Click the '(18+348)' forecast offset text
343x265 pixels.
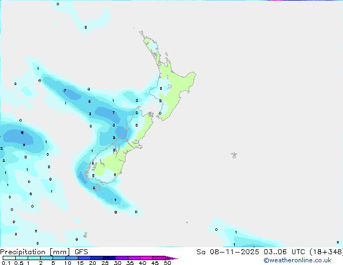326,252
